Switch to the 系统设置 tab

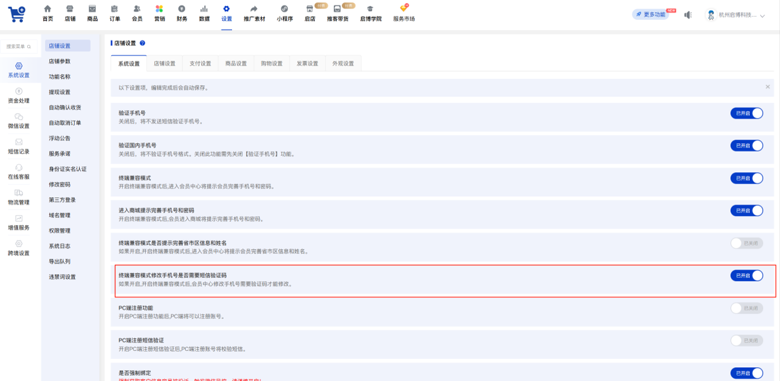pyautogui.click(x=129, y=63)
